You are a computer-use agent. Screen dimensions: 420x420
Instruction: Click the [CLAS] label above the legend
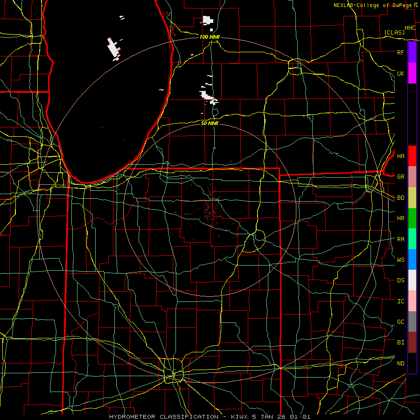[394, 32]
